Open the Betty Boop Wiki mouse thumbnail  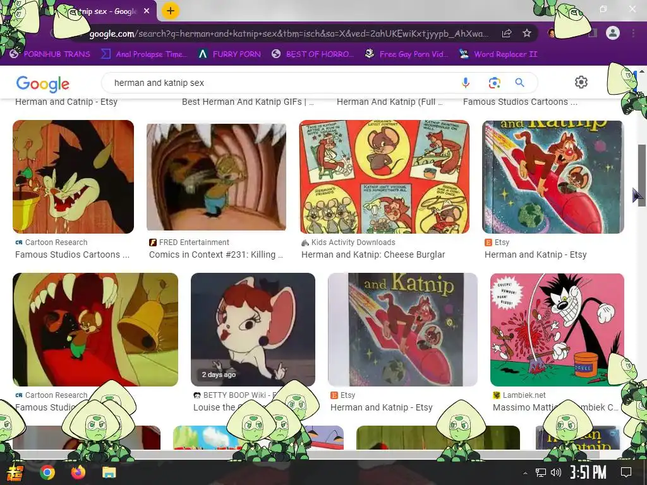[253, 330]
